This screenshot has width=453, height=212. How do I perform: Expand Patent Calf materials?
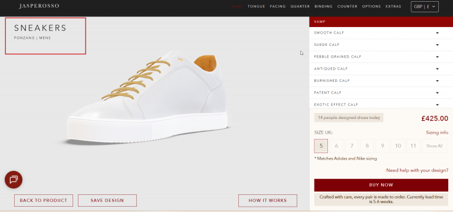tap(381, 92)
